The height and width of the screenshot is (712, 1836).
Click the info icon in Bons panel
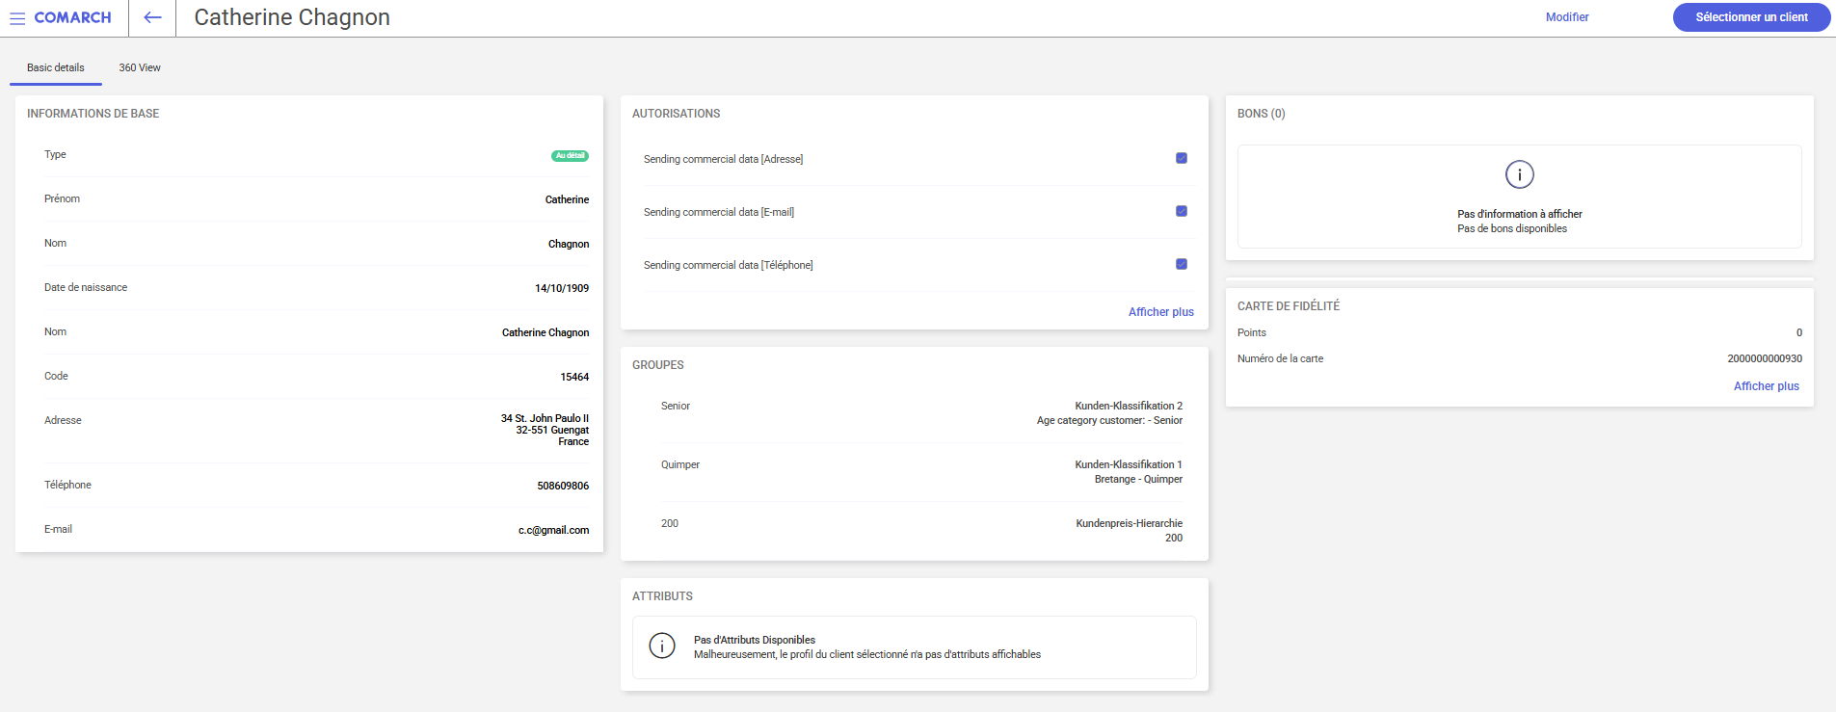pos(1519,174)
